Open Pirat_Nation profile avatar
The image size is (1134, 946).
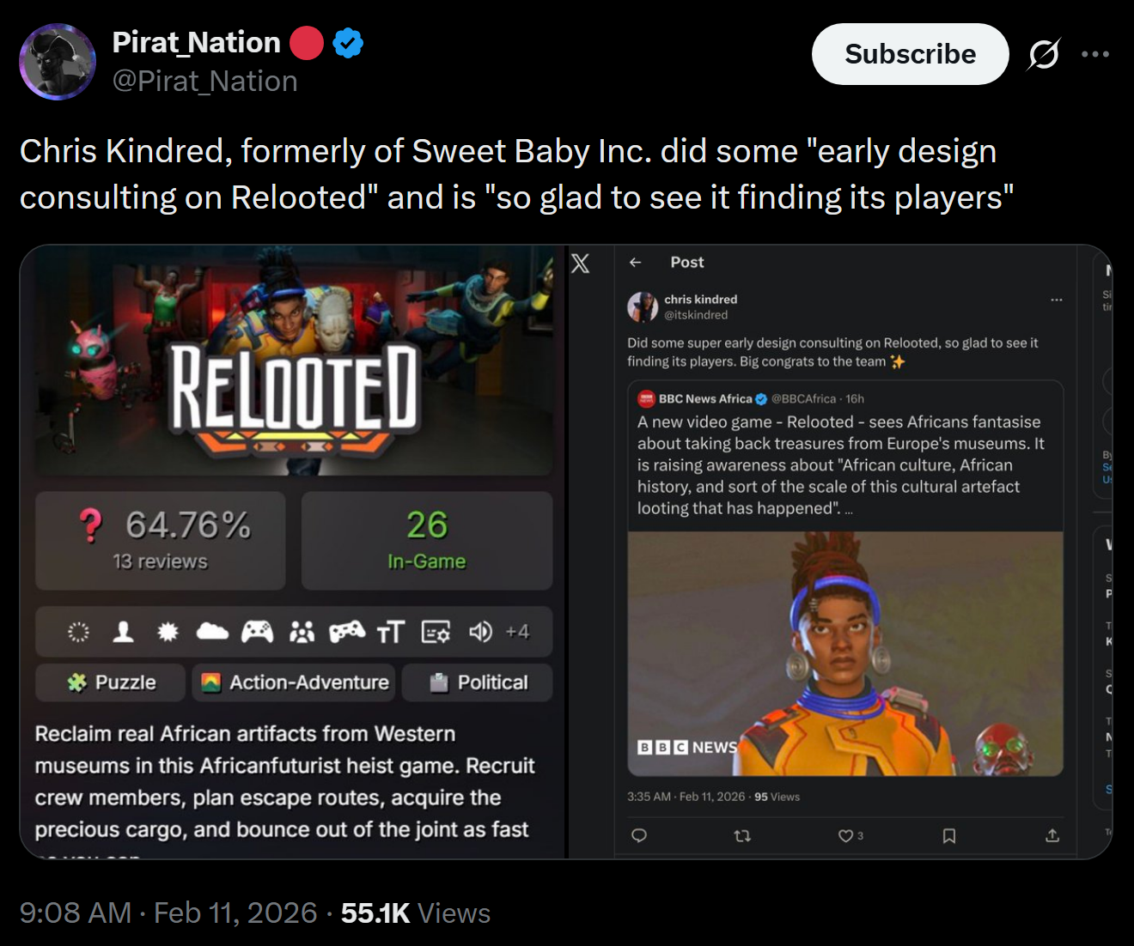point(58,62)
